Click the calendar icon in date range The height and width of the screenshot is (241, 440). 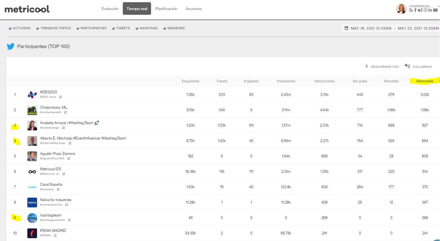pyautogui.click(x=346, y=28)
